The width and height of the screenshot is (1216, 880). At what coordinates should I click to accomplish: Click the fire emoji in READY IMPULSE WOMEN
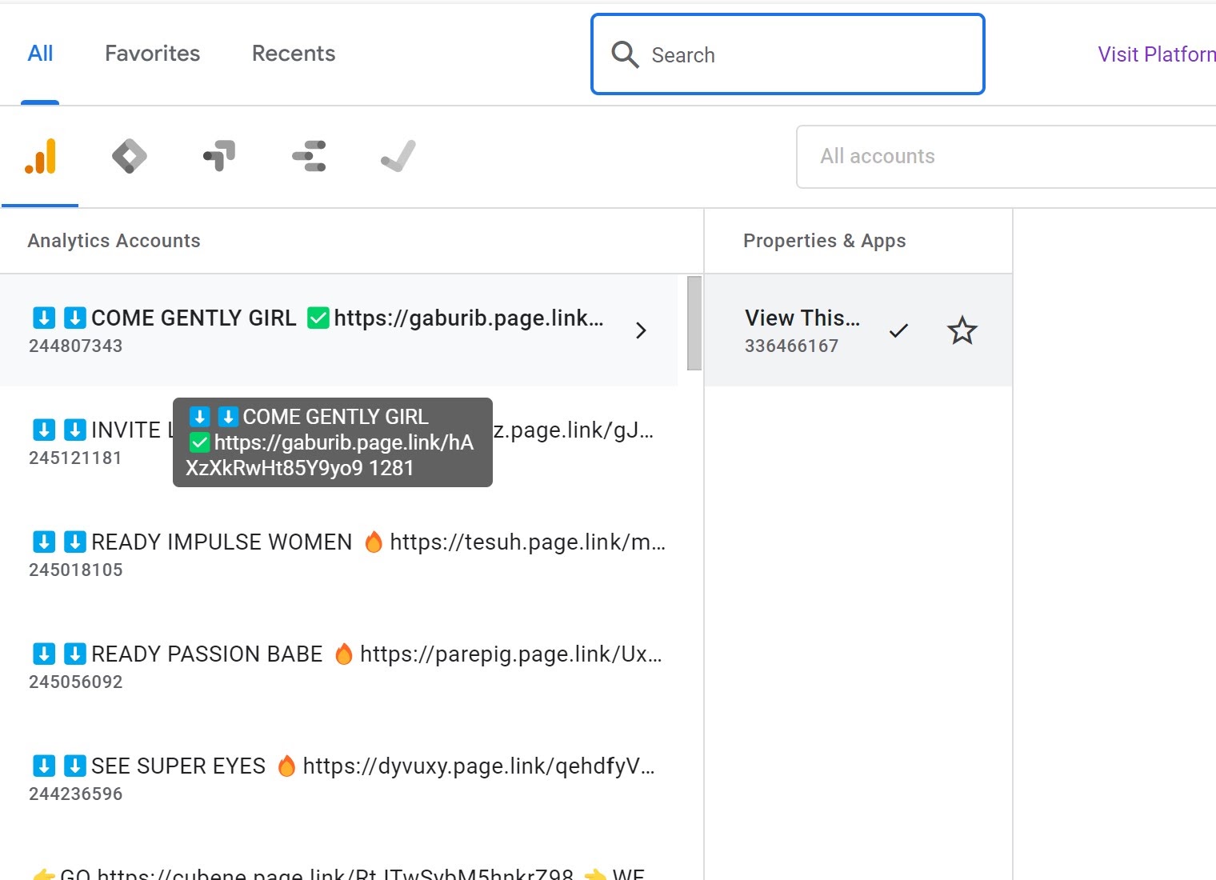click(373, 542)
